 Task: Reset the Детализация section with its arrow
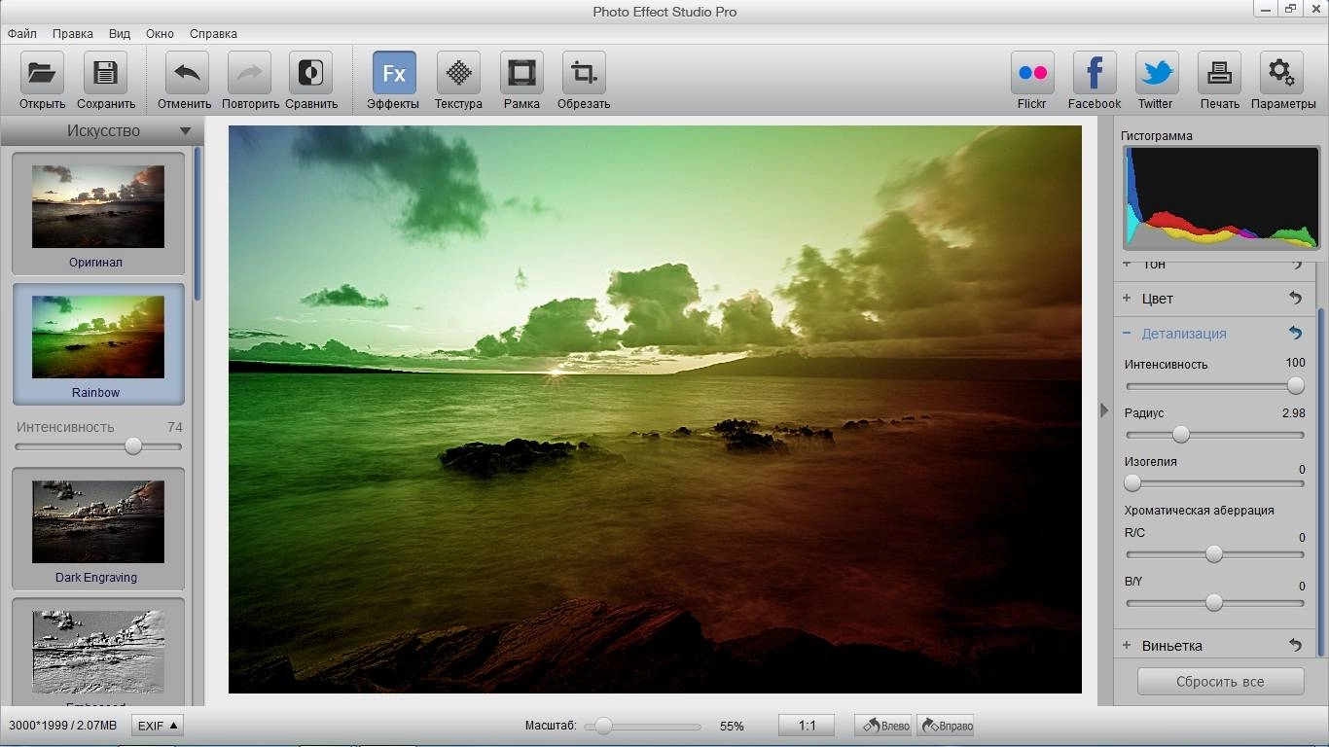point(1295,333)
